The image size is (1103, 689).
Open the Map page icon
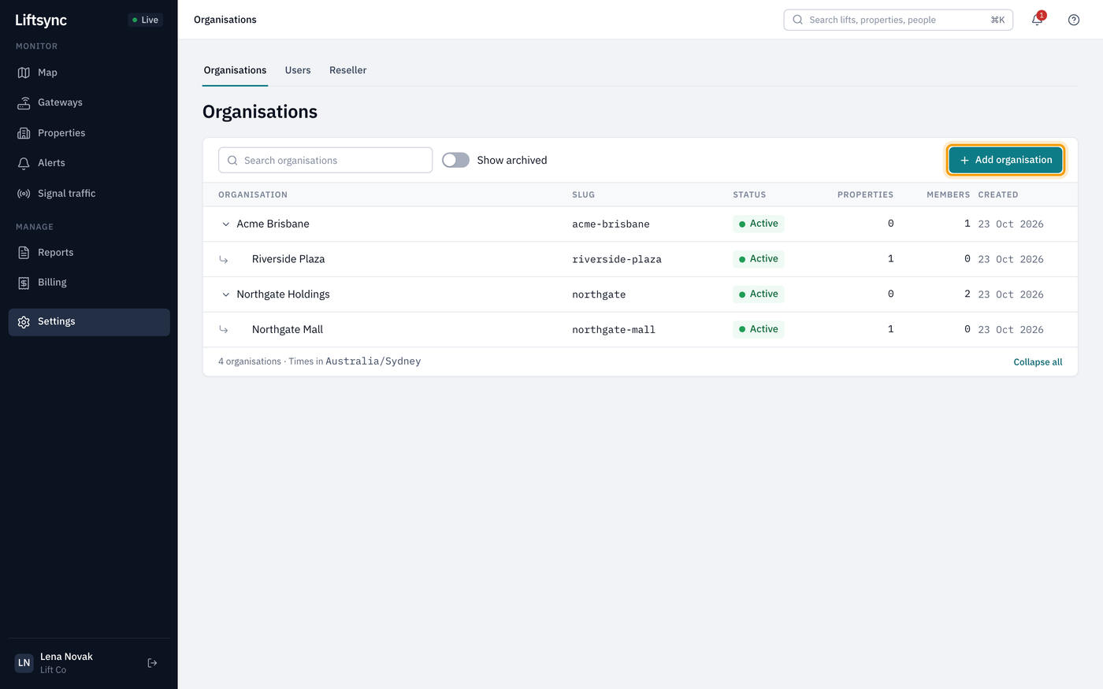point(24,72)
